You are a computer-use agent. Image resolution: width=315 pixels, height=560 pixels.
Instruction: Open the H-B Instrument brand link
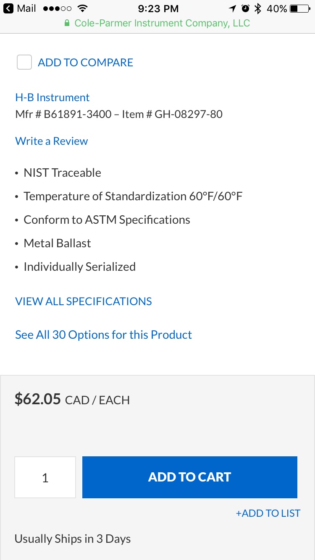pos(52,97)
